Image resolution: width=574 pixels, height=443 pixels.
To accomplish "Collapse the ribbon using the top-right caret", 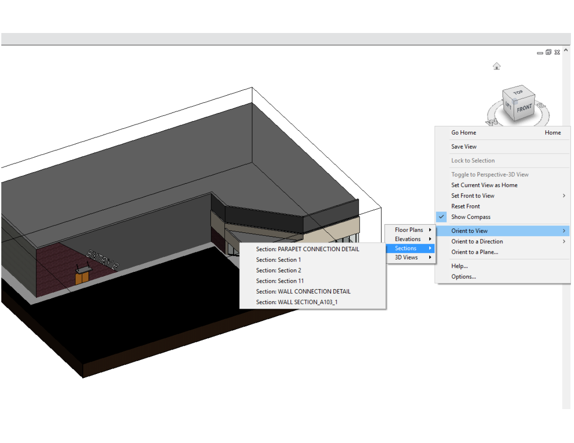I will 566,50.
